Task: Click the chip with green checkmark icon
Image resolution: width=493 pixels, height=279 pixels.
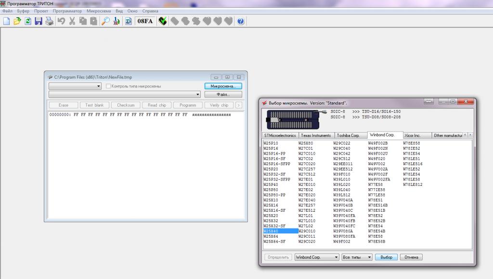Action: pyautogui.click(x=163, y=21)
